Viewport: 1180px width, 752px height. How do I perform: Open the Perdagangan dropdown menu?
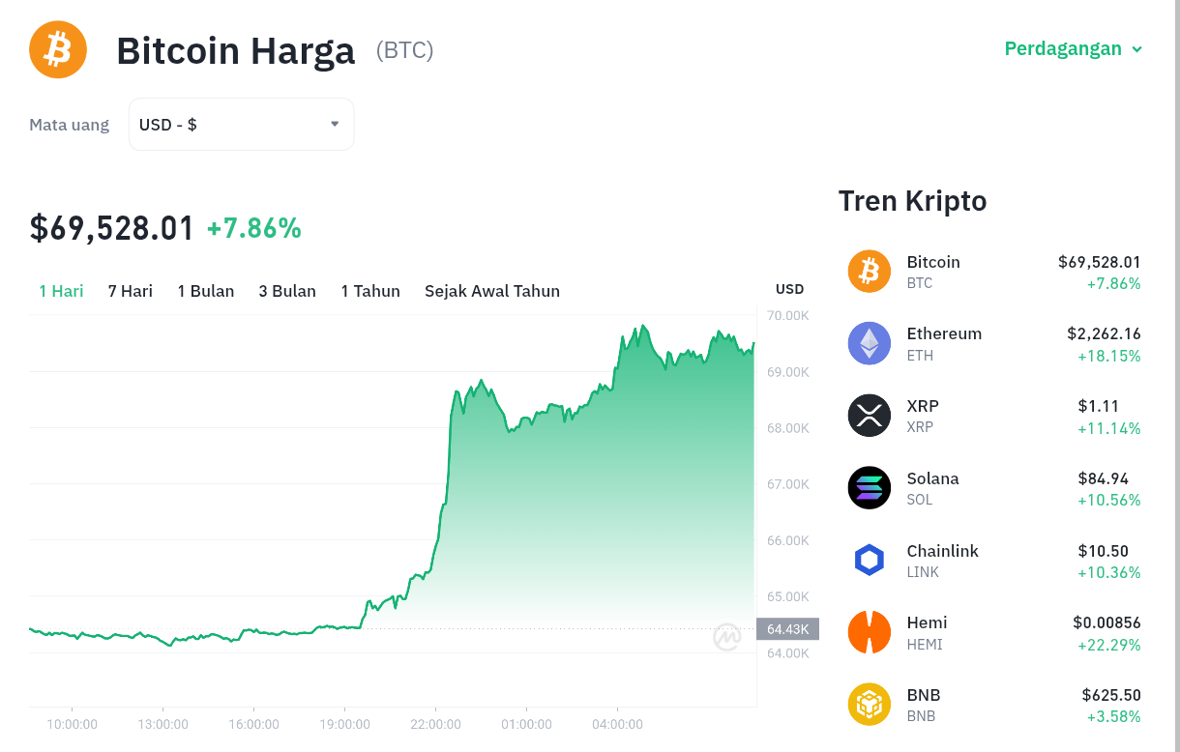pos(1074,48)
